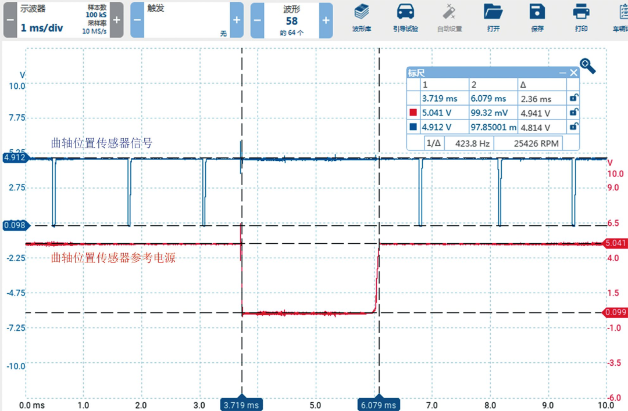This screenshot has height=411, width=628.
Task: Go to next waveform with 波形 plus button
Action: coord(326,20)
